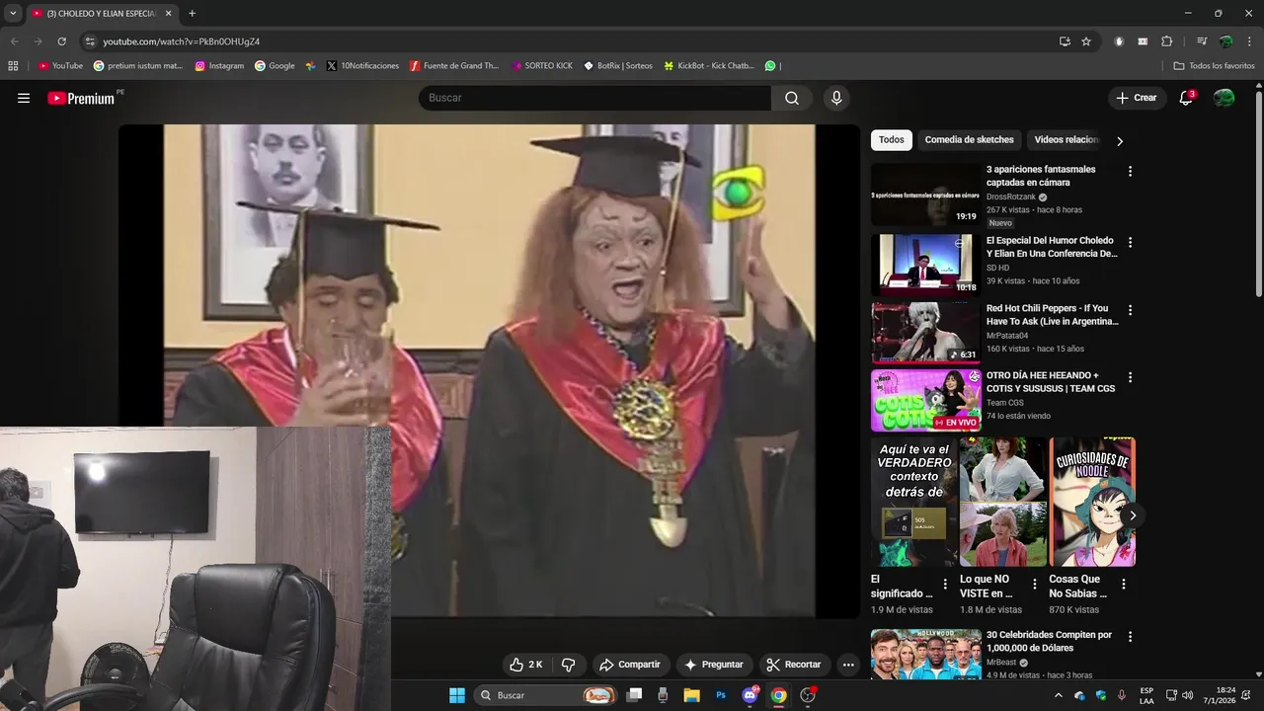Open options for '3 apariciones fantasmales' video

tap(1130, 171)
